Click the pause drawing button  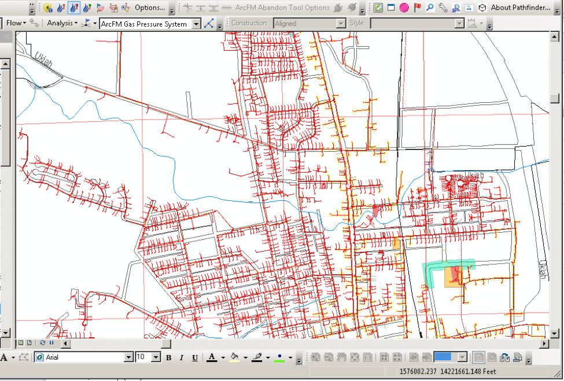tap(51, 343)
